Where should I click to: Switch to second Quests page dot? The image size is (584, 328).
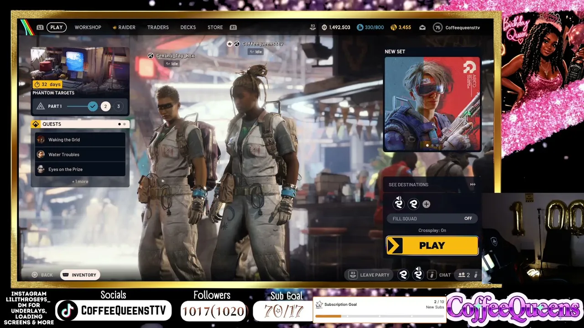point(124,124)
